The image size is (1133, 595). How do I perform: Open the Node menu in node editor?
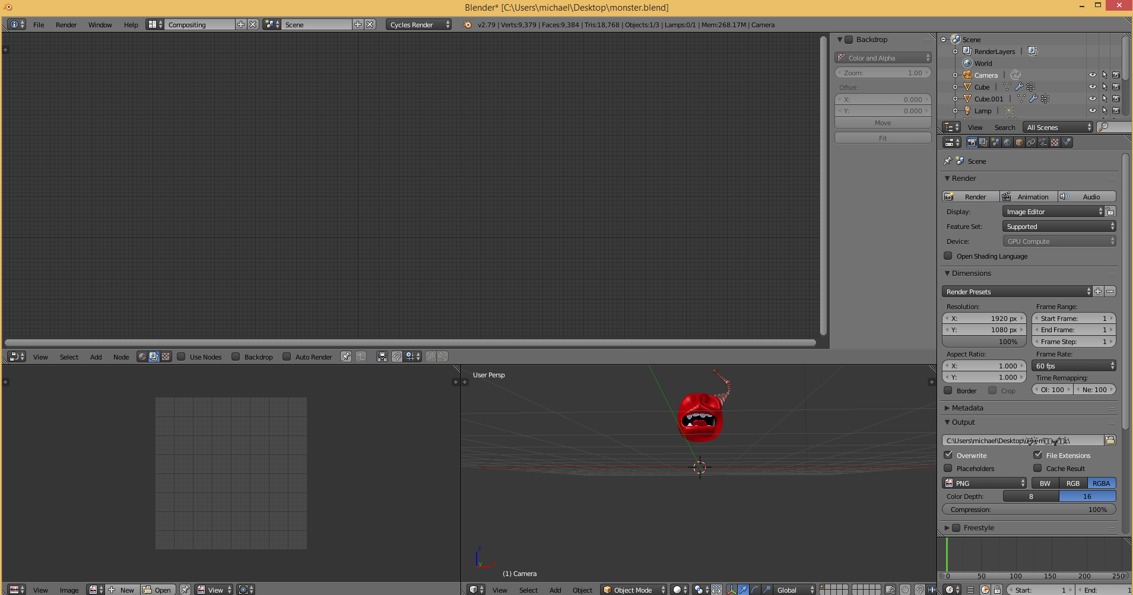[121, 357]
